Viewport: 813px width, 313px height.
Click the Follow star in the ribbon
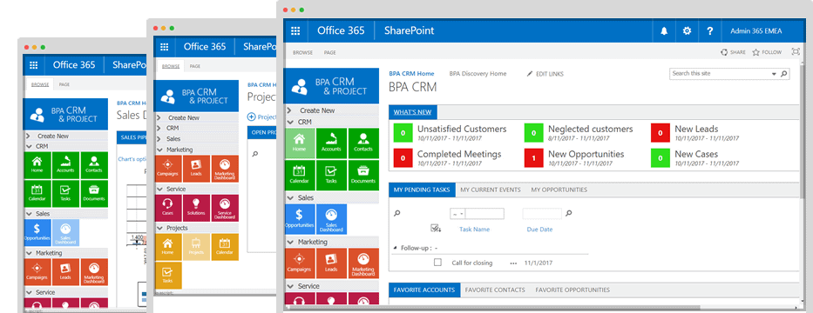click(756, 52)
